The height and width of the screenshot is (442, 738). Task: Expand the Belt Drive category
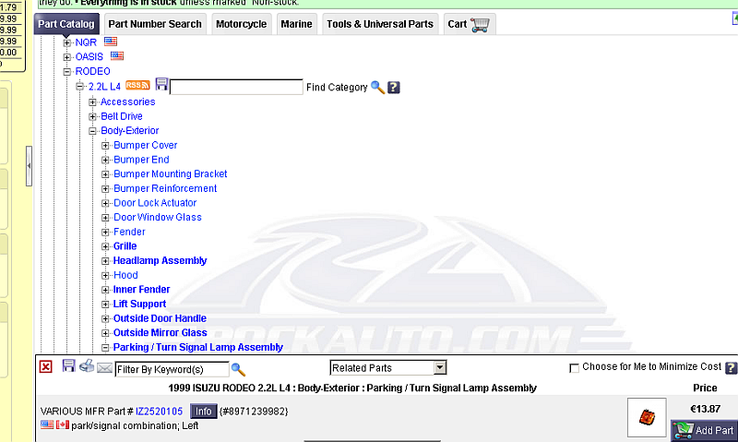(93, 116)
